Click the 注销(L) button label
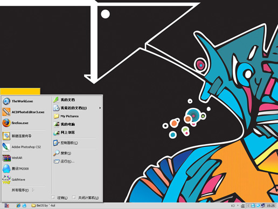Screen dimensions: 278x209 pyautogui.click(x=62, y=198)
